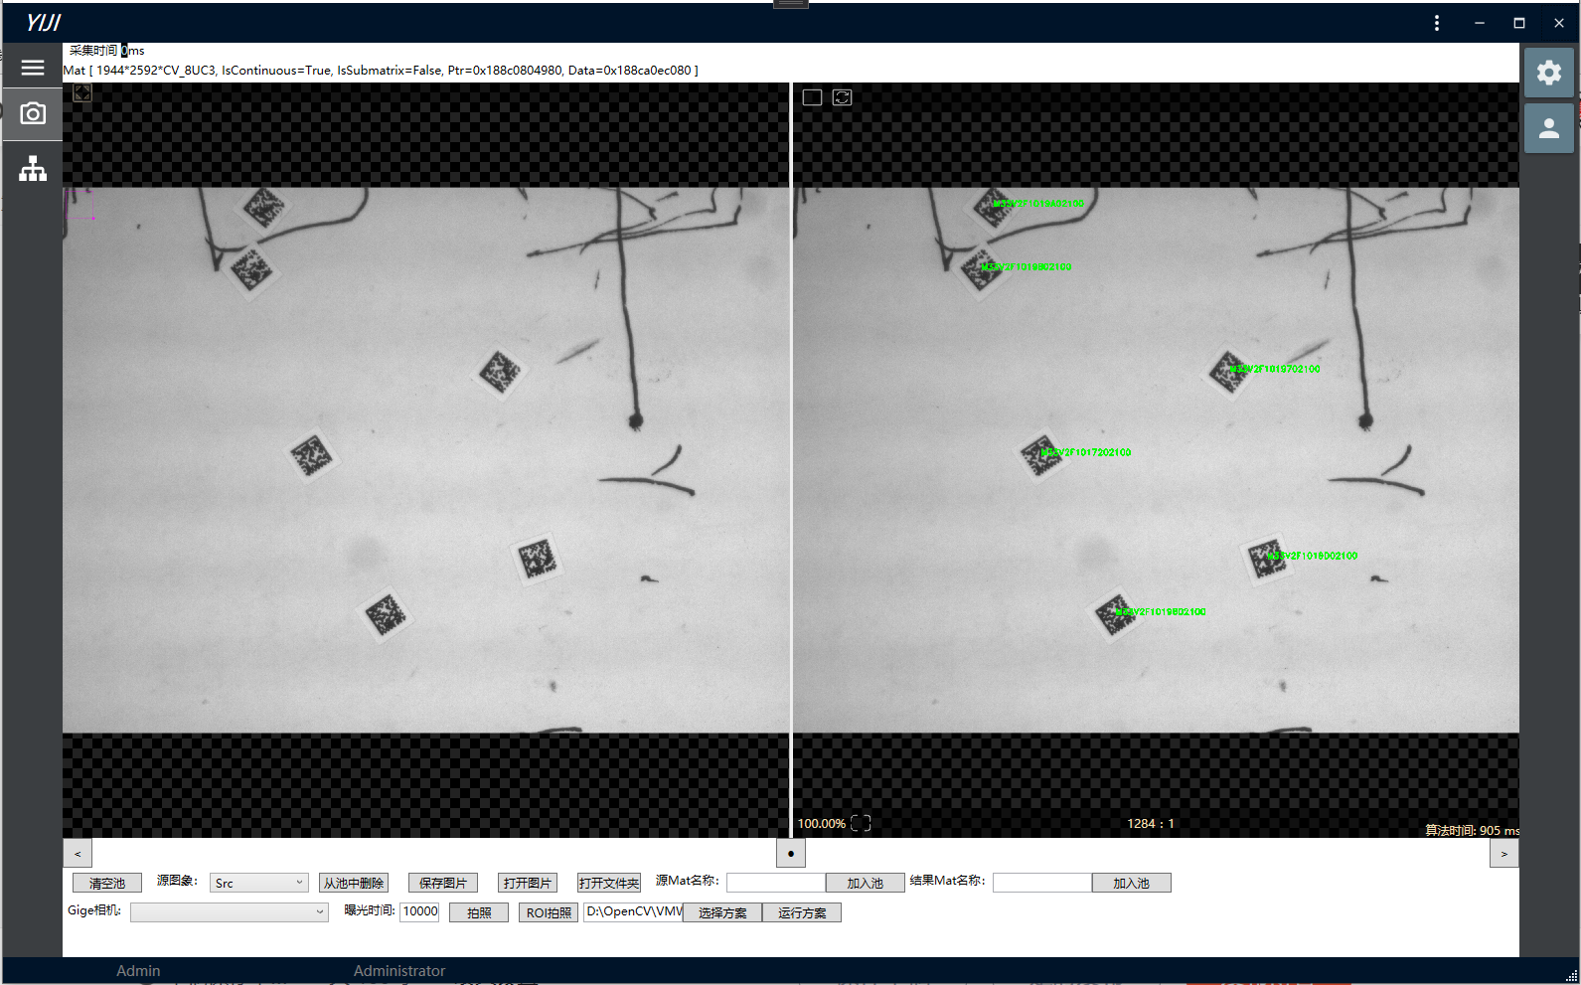Viewport: 1581px width, 985px height.
Task: Click the Mat info text line at top
Action: point(381,71)
